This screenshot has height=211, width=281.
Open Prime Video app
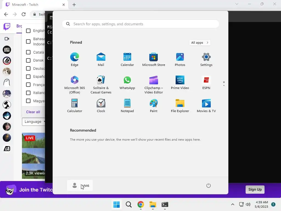pyautogui.click(x=180, y=82)
